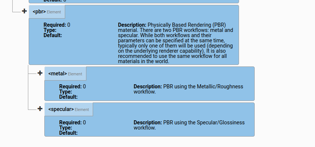Click the gray Element label beside <pbr>

[54, 12]
